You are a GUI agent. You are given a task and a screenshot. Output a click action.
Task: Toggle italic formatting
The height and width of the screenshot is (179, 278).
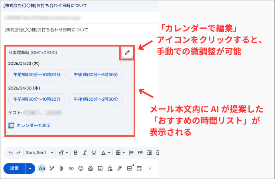pyautogui.click(x=85, y=152)
